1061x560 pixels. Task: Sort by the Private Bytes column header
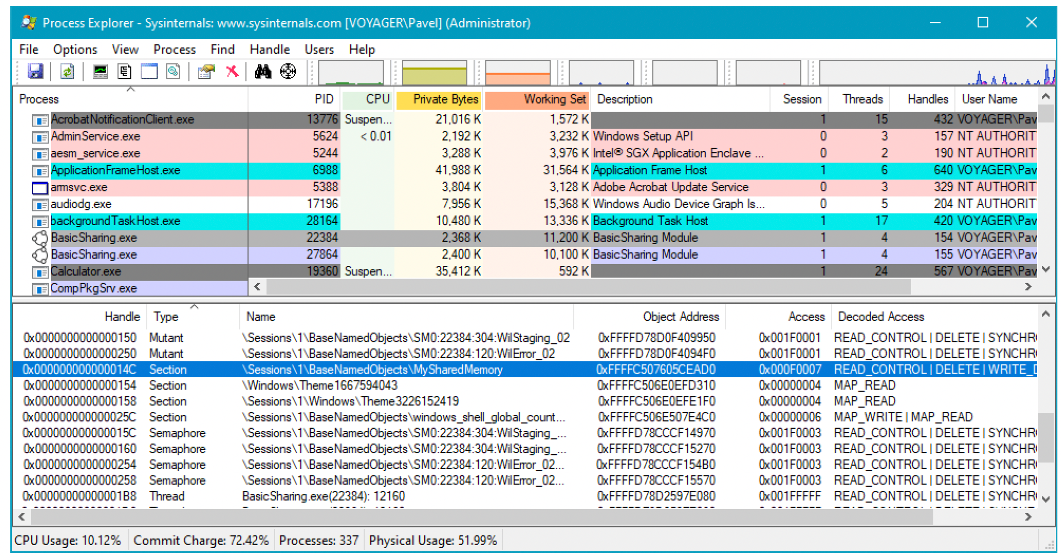(x=439, y=99)
